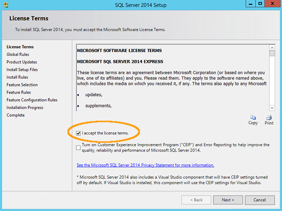Select the Global Rules step
This screenshot has height=211, width=282.
(x=18, y=54)
